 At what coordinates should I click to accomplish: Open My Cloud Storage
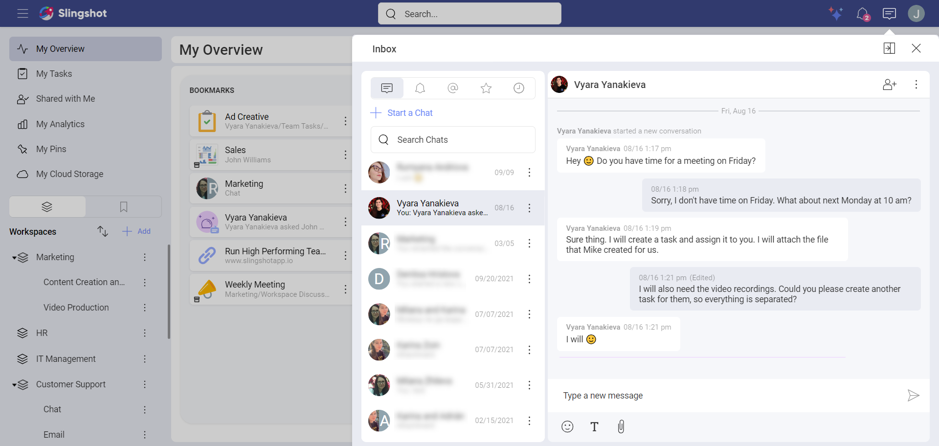click(x=86, y=174)
